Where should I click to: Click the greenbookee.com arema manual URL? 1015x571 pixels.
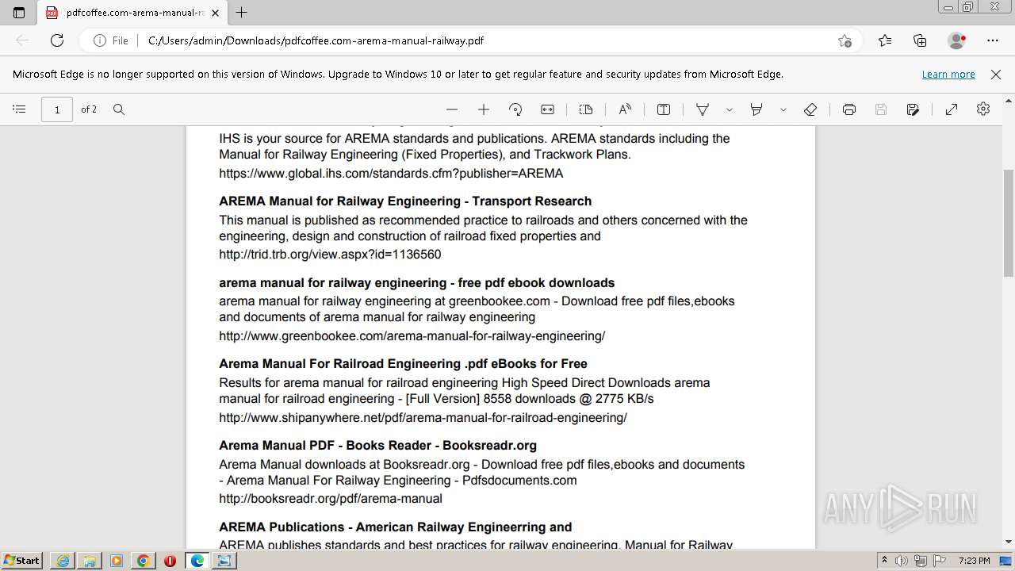point(412,335)
